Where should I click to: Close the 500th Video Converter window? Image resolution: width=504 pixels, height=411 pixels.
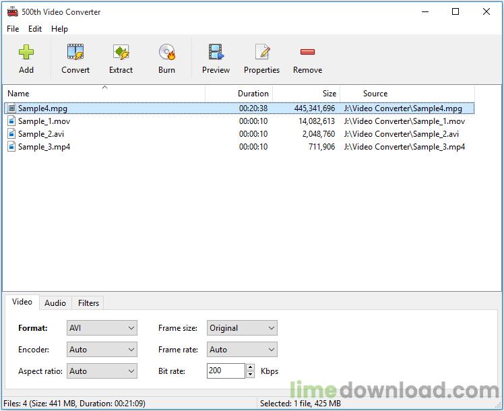[x=486, y=12]
